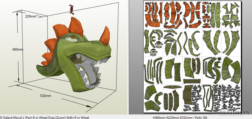
Task: Click the status bar text 'H480mm W229mm D532mm / Parts 186'
Action: (180, 117)
